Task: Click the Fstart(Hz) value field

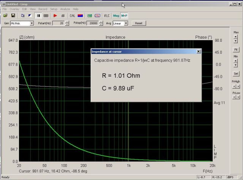Action: (58, 23)
